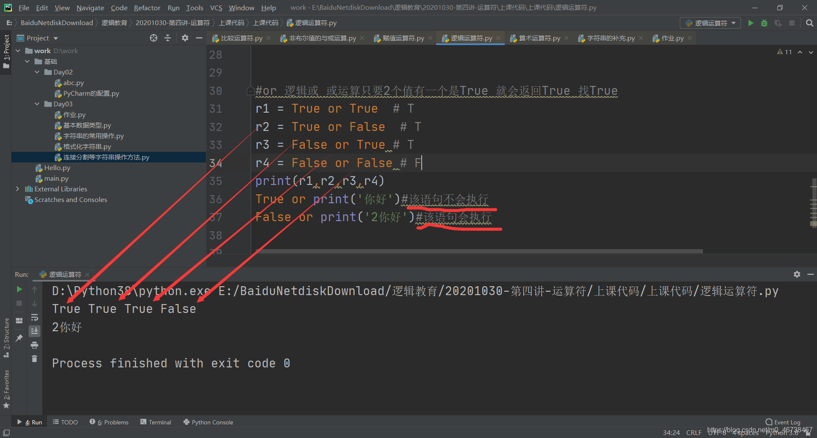This screenshot has width=817, height=438.
Task: Rerun script with Run panel green arrow
Action: point(19,289)
